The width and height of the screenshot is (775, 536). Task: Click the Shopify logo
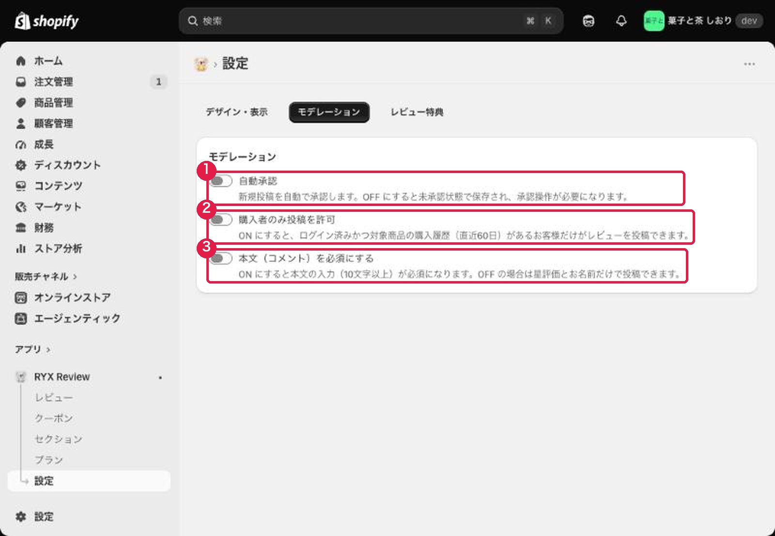point(46,21)
